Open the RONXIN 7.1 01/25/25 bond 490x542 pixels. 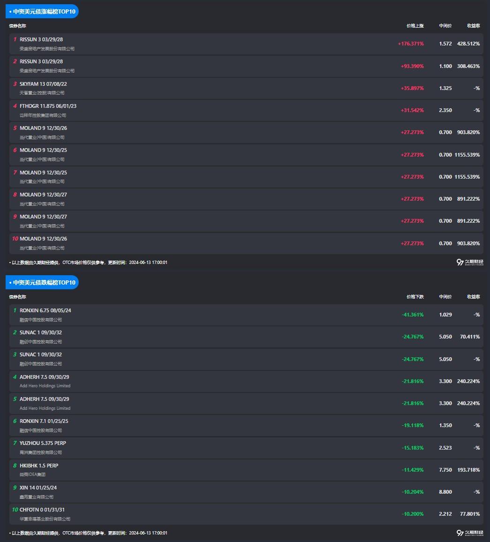[x=44, y=421]
